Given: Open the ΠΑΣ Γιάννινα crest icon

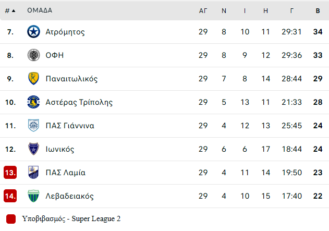Looking at the screenshot, I should click(x=33, y=126).
